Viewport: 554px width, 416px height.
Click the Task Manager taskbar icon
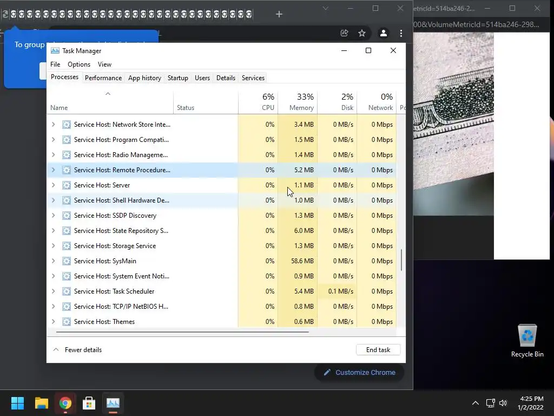113,403
